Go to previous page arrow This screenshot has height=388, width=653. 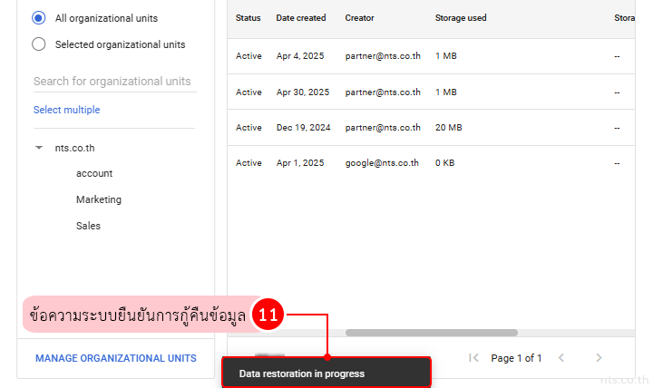560,358
